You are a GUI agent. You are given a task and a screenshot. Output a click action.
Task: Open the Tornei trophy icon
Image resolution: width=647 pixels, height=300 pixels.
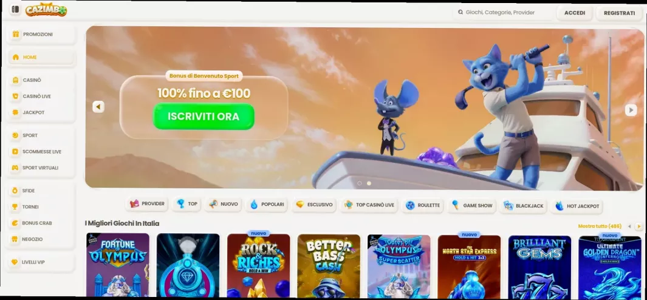(15, 206)
